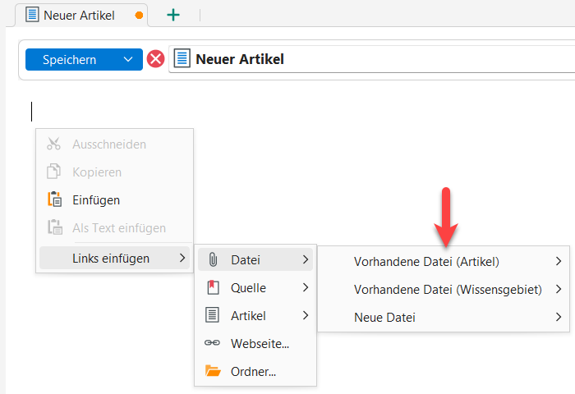Switch to the Neuer Artikel tab
Screen dimensions: 575x394
click(x=79, y=15)
